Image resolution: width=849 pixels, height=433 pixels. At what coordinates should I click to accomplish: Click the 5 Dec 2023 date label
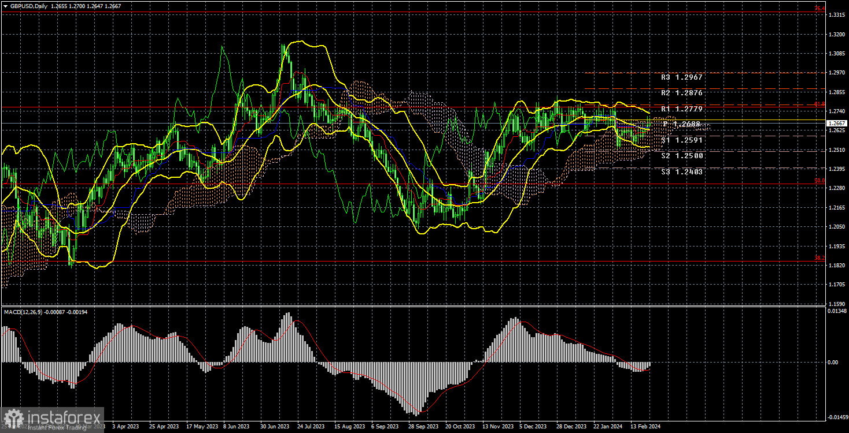(x=533, y=427)
